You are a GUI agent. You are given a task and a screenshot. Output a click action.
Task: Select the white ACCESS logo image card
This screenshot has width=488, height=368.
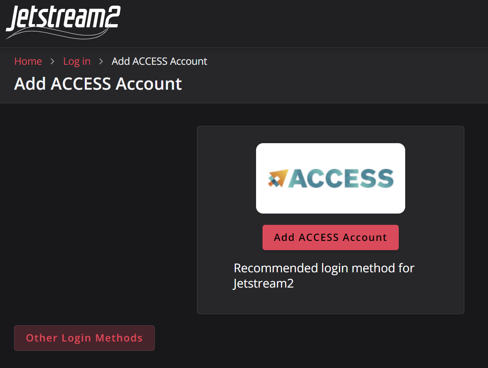330,178
